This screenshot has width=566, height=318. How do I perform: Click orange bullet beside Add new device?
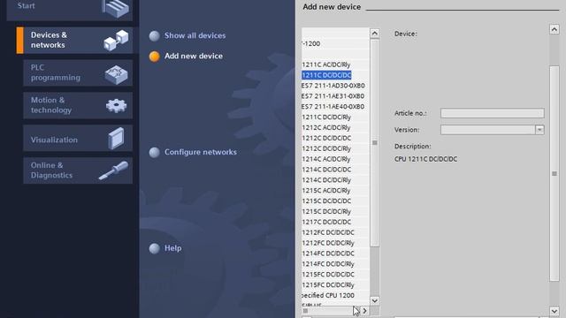(155, 57)
